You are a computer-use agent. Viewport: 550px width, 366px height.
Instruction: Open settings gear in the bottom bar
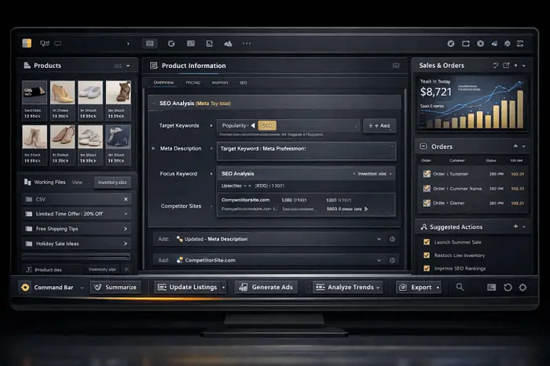[523, 288]
